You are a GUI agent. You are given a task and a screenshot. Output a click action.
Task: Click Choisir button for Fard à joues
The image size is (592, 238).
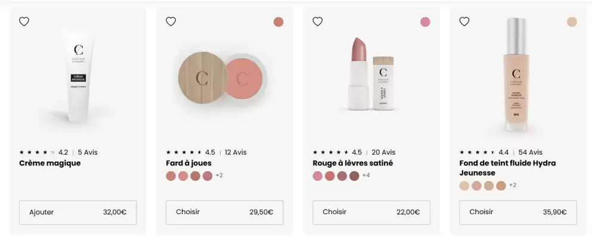pos(225,212)
